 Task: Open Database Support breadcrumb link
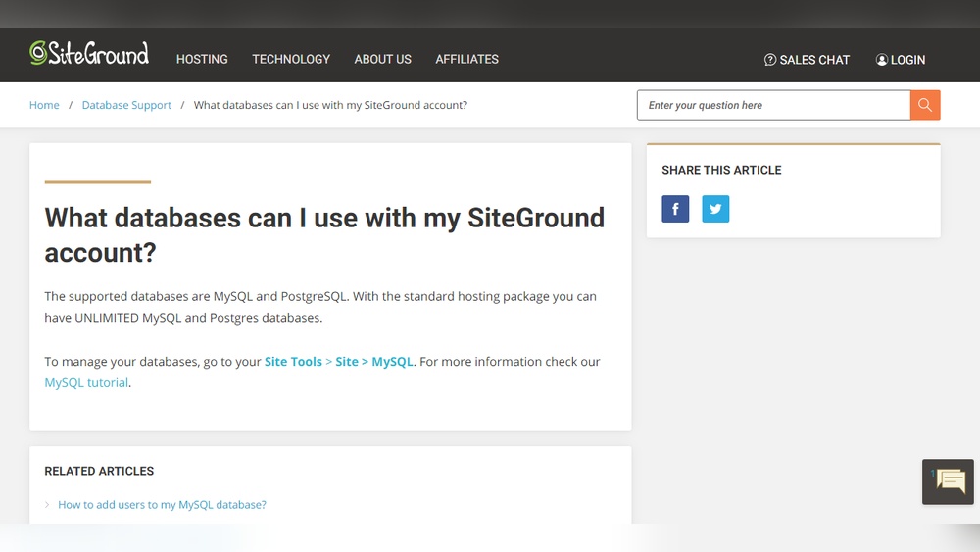(x=126, y=105)
